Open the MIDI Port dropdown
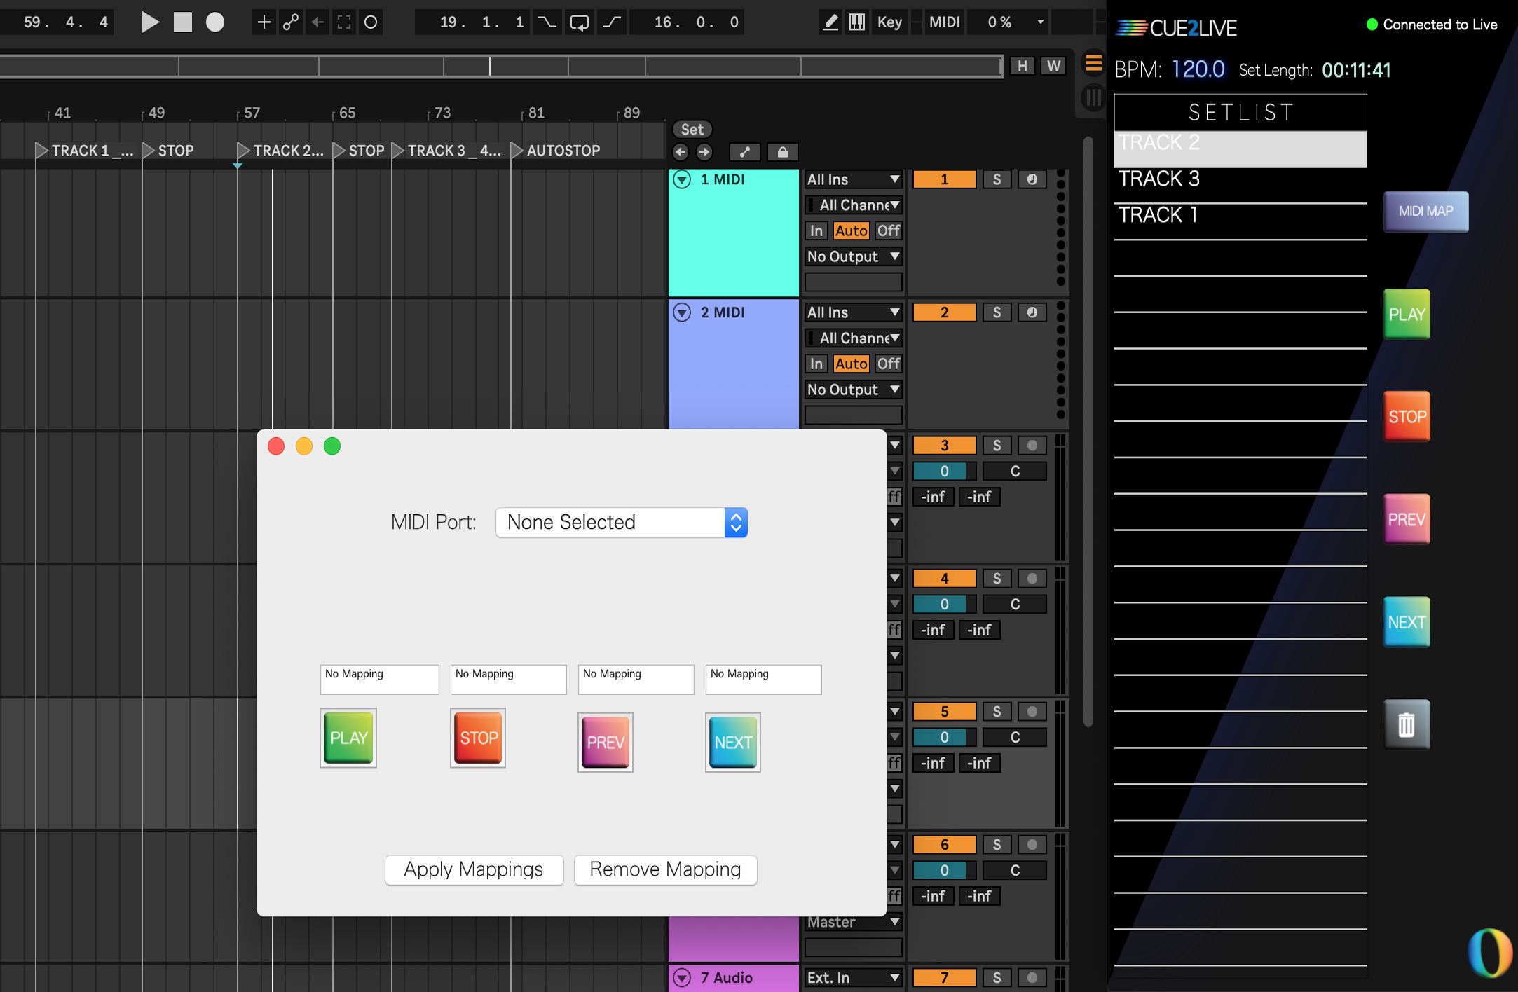 pos(621,523)
